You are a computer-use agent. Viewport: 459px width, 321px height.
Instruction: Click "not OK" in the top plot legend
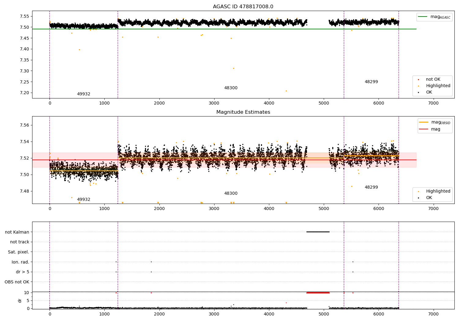coord(433,79)
